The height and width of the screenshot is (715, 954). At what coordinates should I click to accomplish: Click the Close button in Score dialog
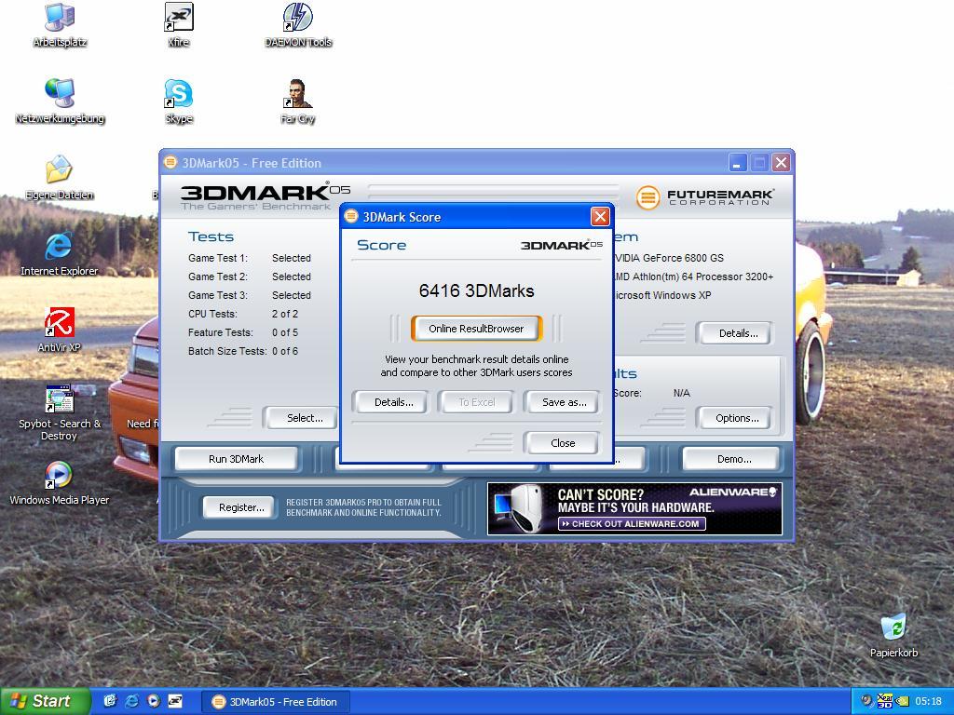pyautogui.click(x=563, y=443)
